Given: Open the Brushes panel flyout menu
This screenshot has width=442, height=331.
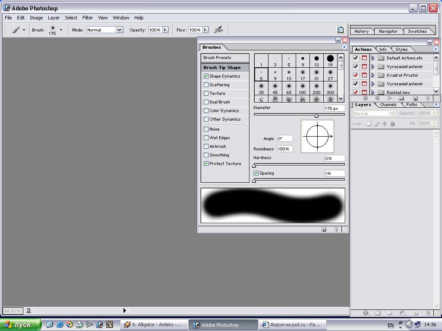Looking at the screenshot, I should (344, 47).
